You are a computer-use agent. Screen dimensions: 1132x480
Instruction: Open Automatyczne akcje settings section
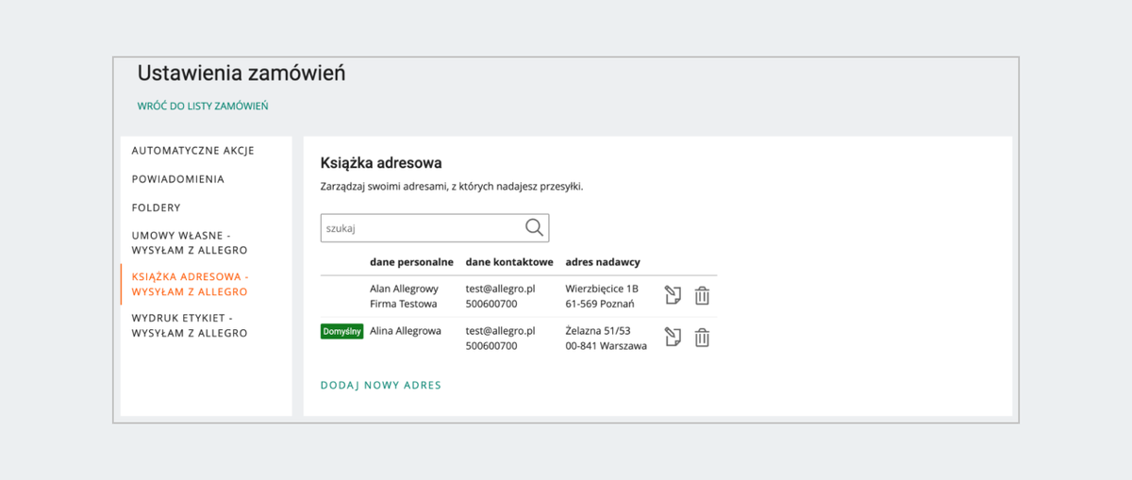pyautogui.click(x=192, y=150)
